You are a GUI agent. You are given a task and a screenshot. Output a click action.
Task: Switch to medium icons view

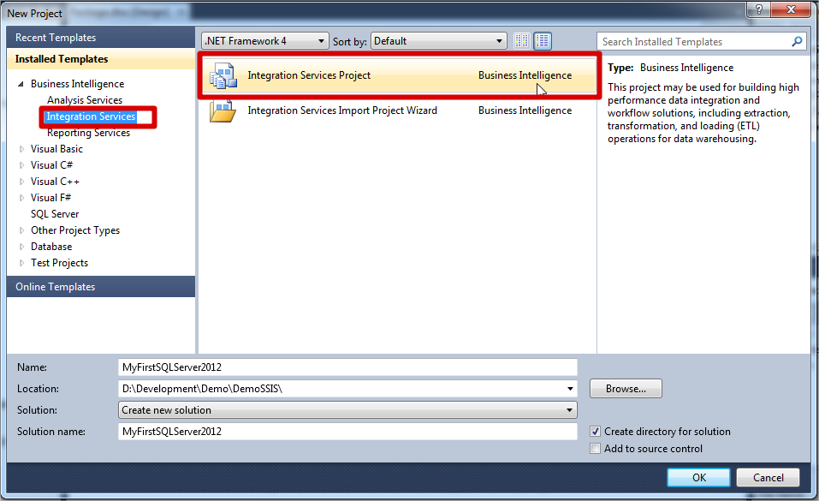(543, 41)
